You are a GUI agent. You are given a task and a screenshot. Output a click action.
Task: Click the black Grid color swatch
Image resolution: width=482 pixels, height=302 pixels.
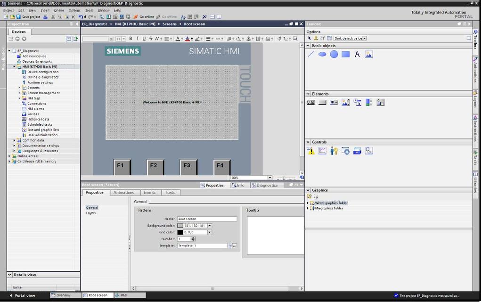coord(180,232)
